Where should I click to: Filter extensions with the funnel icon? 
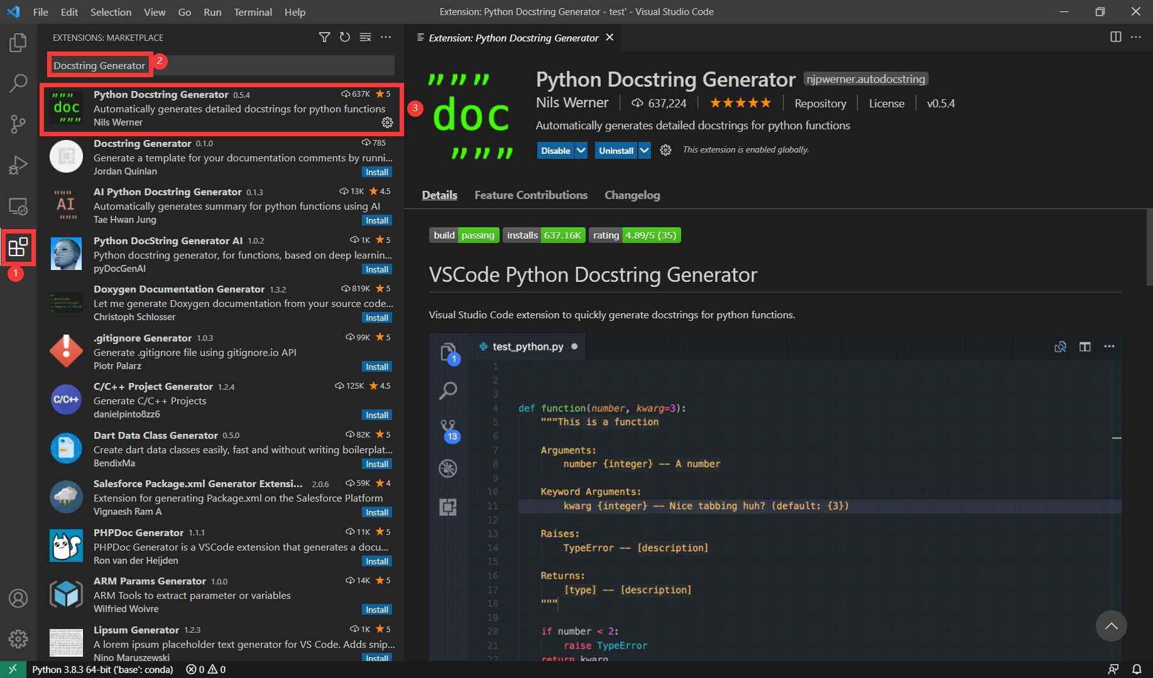coord(324,38)
